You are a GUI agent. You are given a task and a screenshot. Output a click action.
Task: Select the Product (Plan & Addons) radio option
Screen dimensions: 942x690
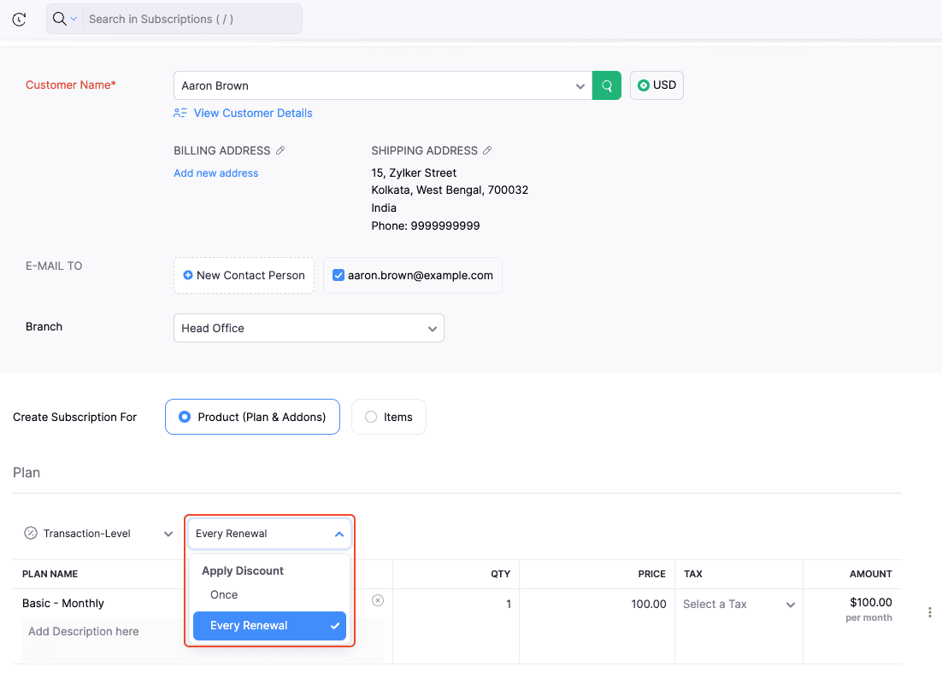click(x=185, y=417)
